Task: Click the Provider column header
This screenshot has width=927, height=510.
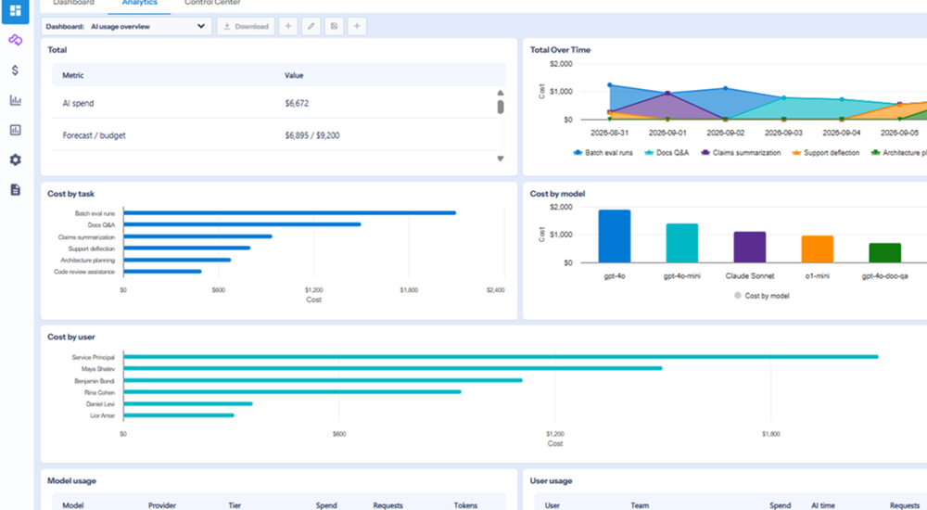Action: point(162,505)
